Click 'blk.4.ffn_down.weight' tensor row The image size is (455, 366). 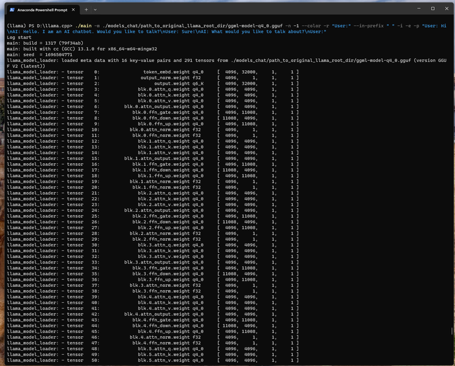153,326
